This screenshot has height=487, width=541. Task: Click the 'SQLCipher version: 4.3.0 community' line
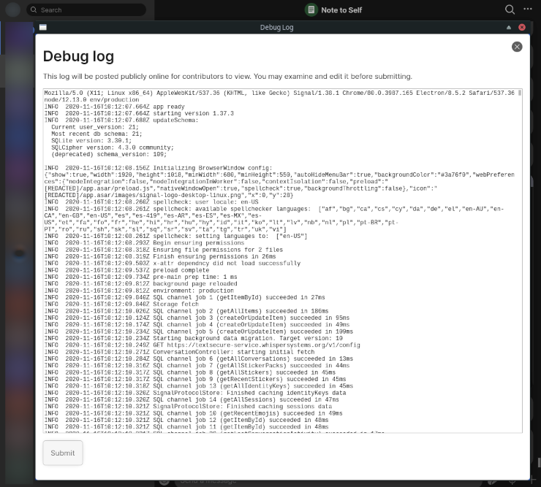113,147
